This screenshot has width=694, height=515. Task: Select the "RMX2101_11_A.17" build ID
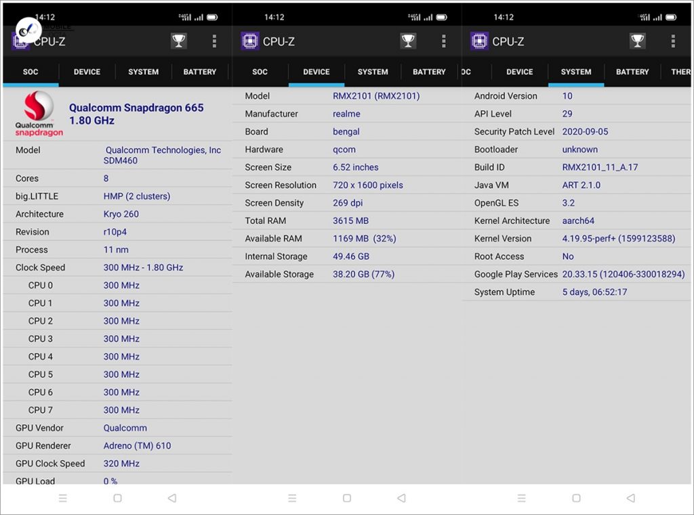pyautogui.click(x=600, y=167)
